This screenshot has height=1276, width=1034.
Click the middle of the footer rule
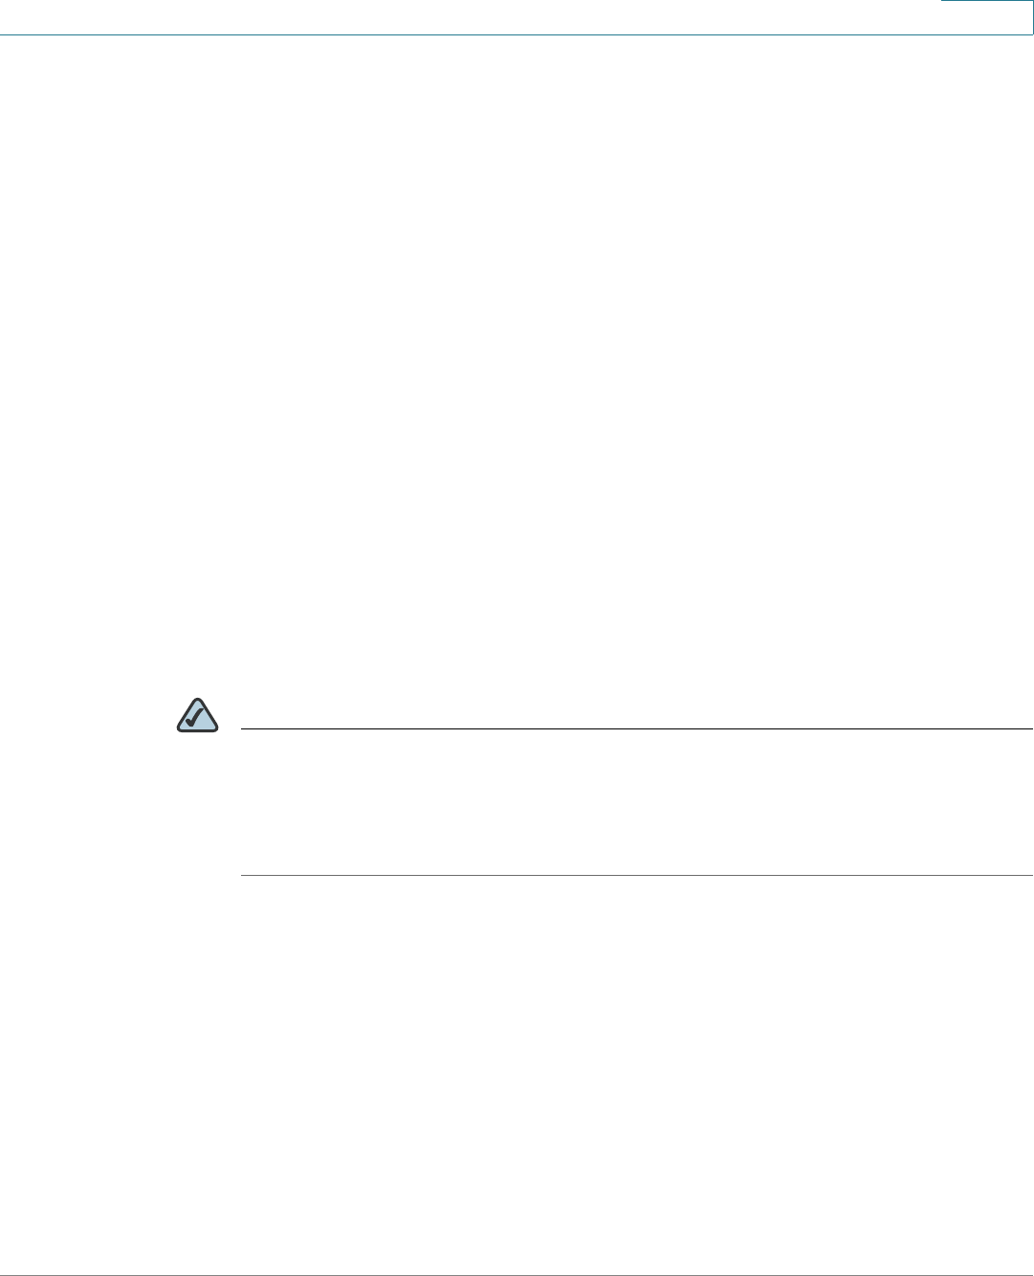point(517,1275)
